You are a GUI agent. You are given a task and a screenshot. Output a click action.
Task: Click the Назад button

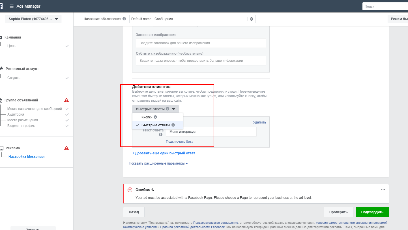coord(134,212)
